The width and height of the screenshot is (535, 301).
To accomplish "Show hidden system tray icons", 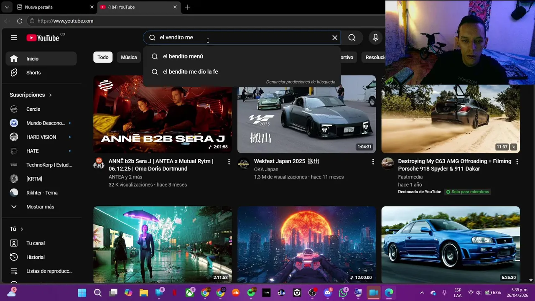I will point(422,293).
